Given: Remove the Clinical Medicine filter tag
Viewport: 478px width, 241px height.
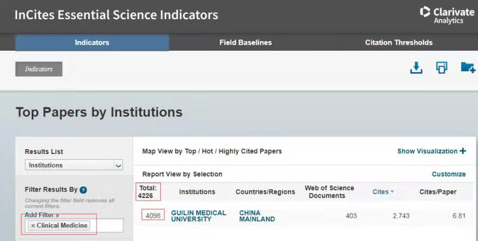Looking at the screenshot, I should [33, 225].
